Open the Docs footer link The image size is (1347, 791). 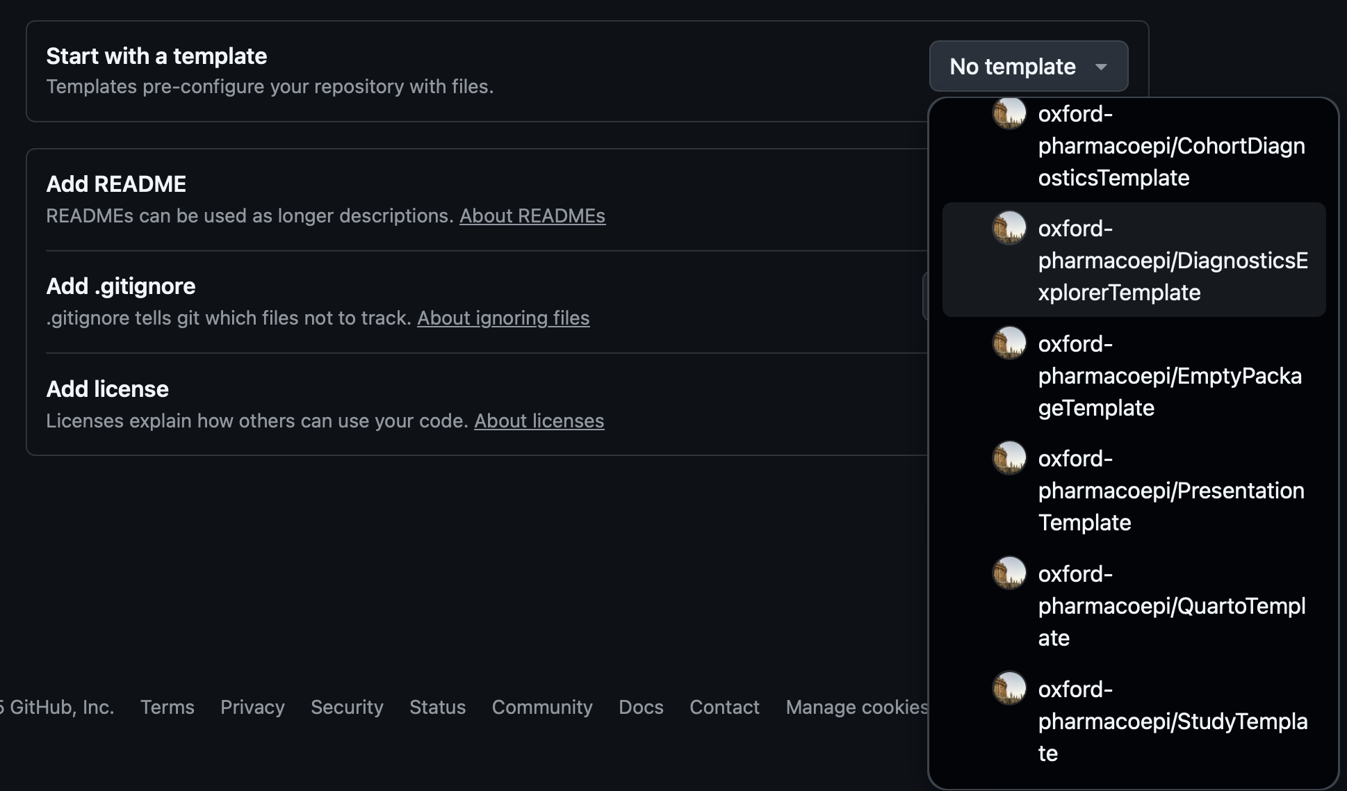[x=640, y=707]
